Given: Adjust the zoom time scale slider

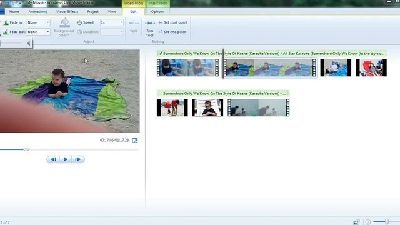Looking at the screenshot, I should click(x=387, y=222).
